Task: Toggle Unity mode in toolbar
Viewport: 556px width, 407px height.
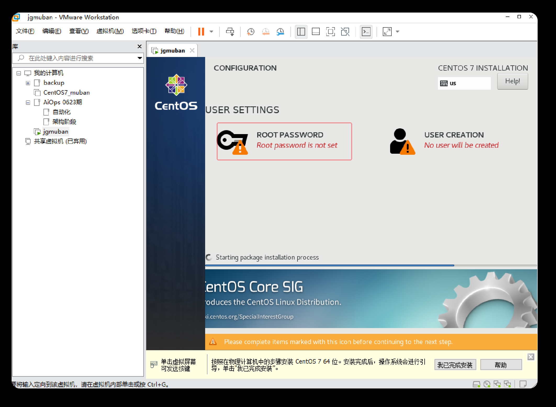Action: click(x=345, y=32)
